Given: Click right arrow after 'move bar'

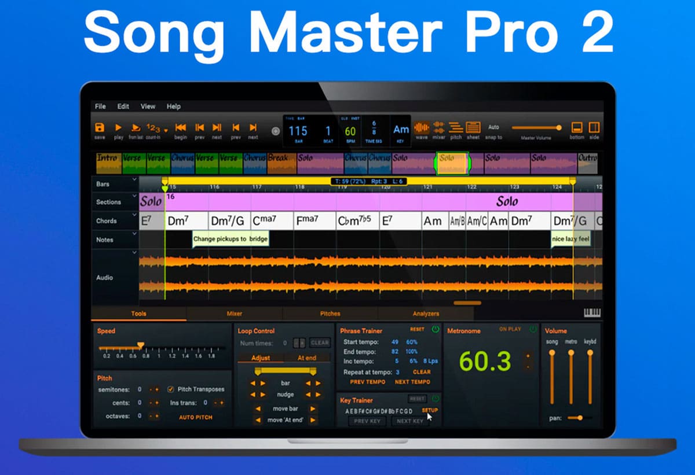Looking at the screenshot, I should 313,409.
